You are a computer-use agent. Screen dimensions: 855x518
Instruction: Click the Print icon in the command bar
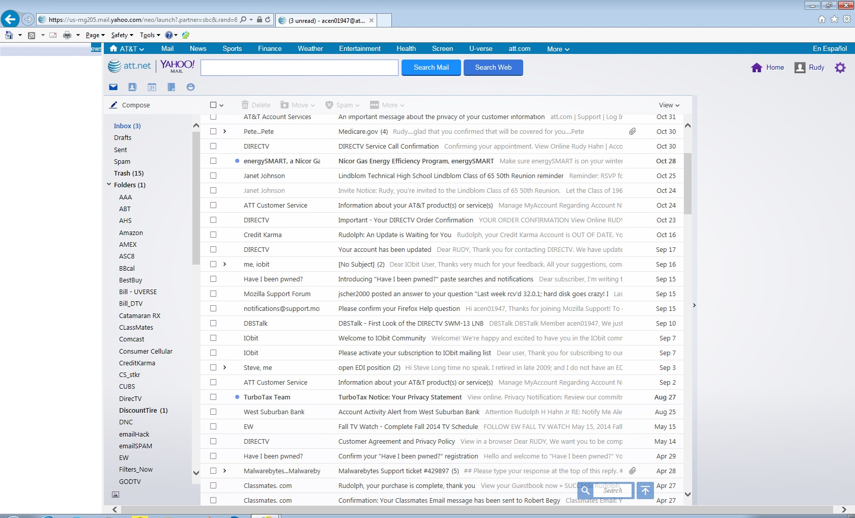(x=67, y=35)
